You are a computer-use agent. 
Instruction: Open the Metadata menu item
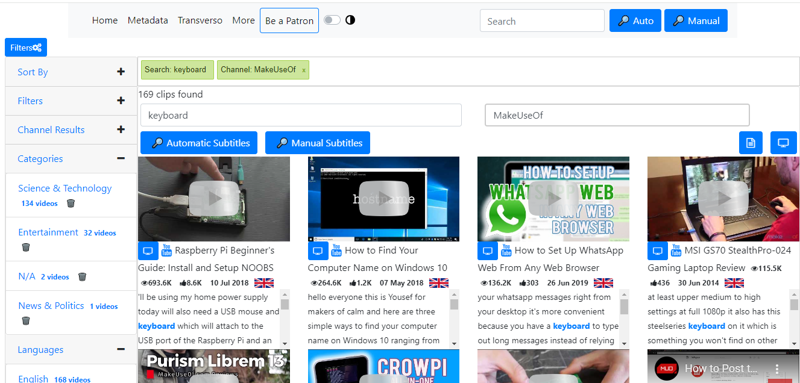point(148,20)
